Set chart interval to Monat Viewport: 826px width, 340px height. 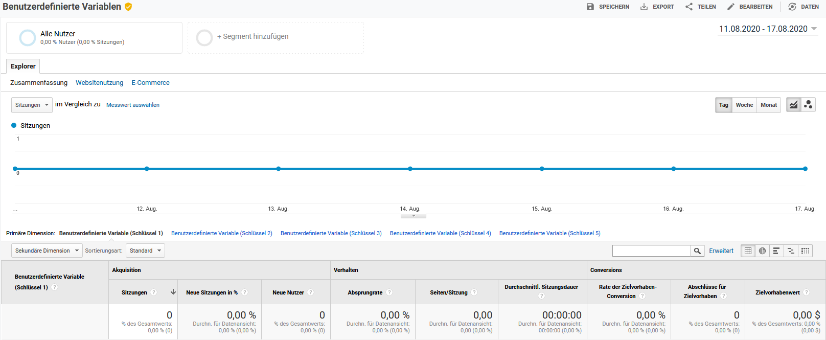coord(768,105)
